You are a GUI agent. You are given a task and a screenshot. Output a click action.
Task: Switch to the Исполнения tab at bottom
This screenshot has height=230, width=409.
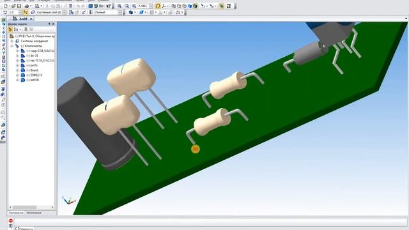pyautogui.click(x=34, y=213)
